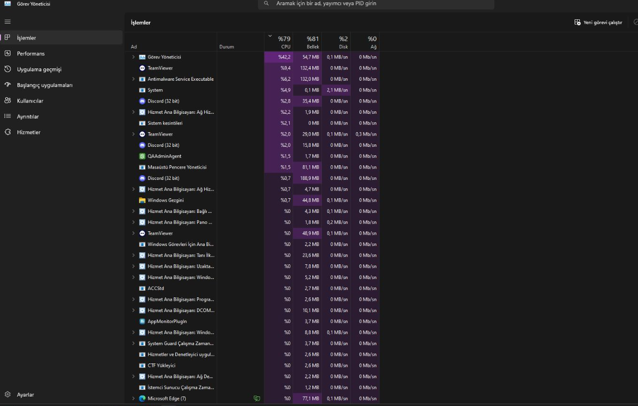Image resolution: width=638 pixels, height=406 pixels.
Task: Click the TeamViewer icon using 29,0 MB
Action: (x=142, y=134)
